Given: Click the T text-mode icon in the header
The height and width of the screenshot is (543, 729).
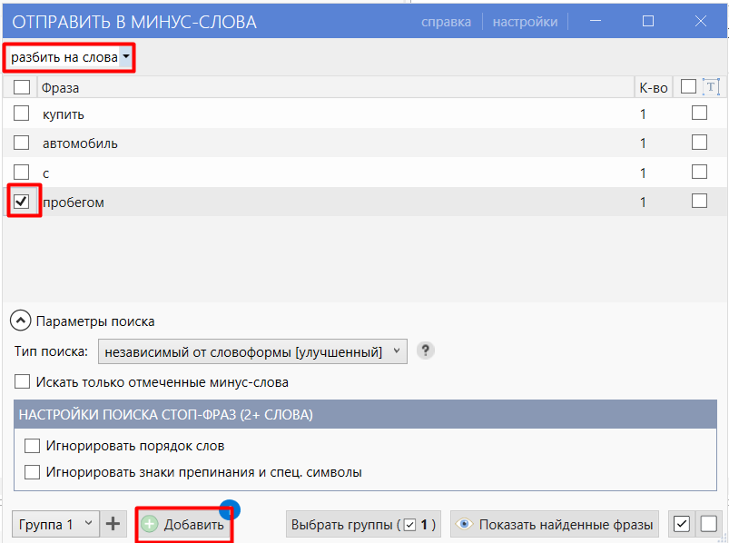Looking at the screenshot, I should [711, 87].
